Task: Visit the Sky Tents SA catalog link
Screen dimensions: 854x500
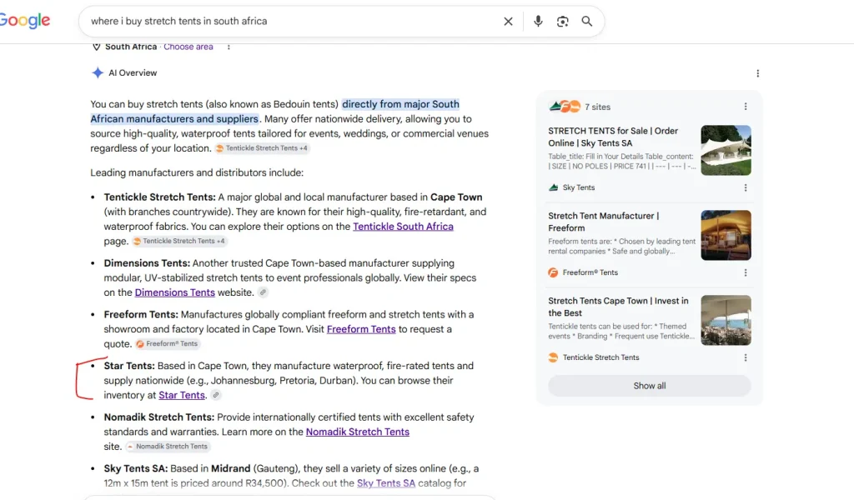Action: coord(386,483)
